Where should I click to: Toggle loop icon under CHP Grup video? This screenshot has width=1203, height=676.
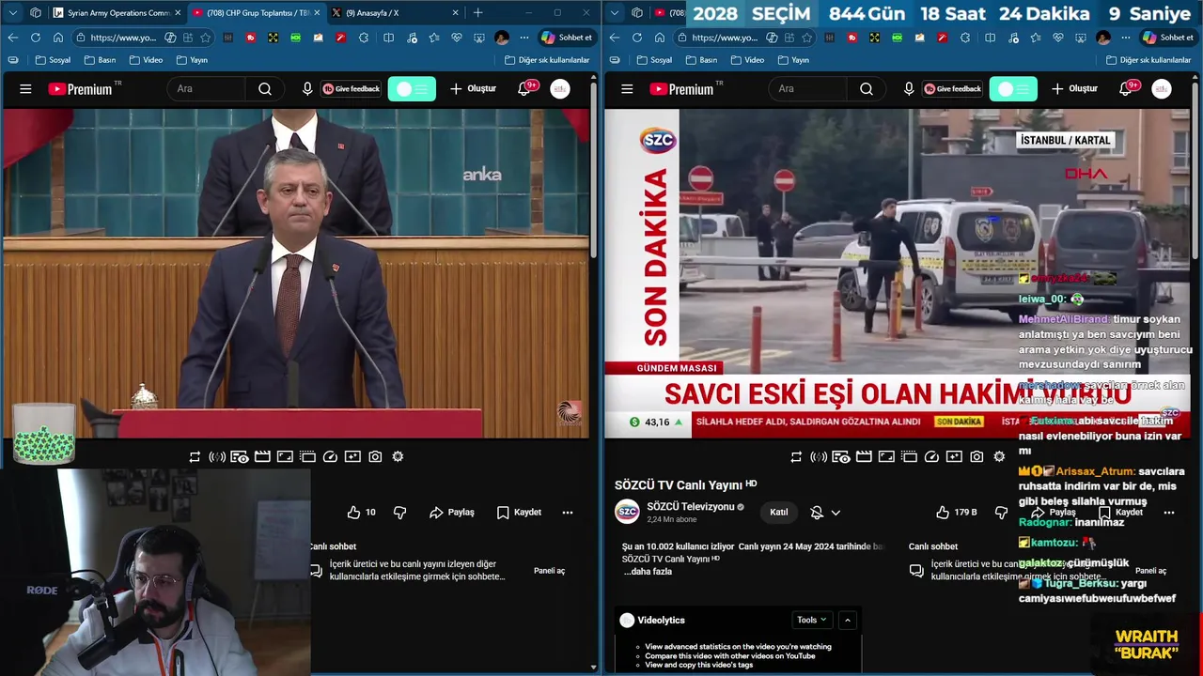tap(195, 457)
